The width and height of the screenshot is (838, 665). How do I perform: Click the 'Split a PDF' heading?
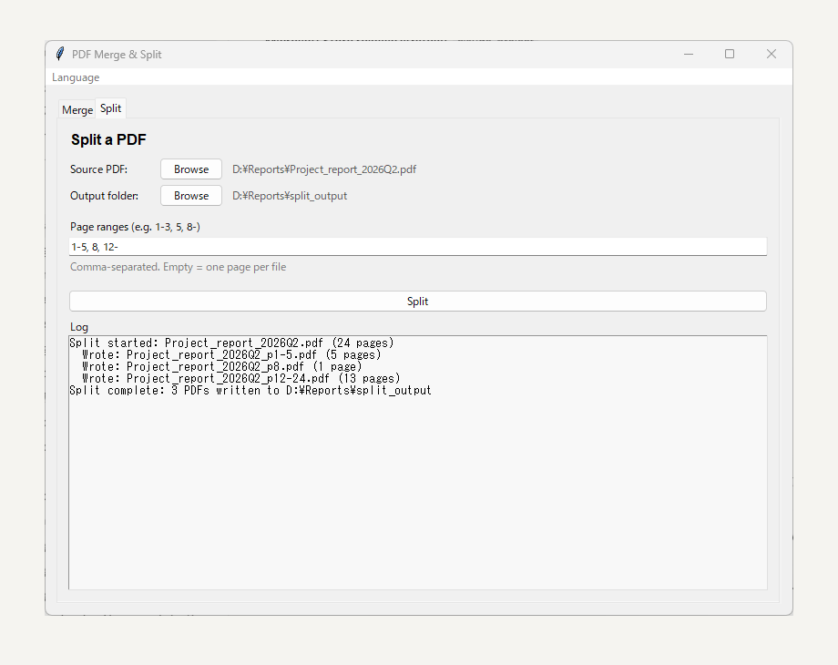point(108,139)
